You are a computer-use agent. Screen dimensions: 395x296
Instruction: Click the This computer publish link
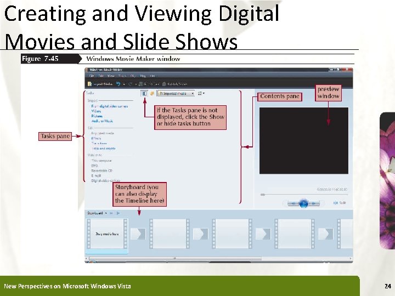(x=101, y=161)
